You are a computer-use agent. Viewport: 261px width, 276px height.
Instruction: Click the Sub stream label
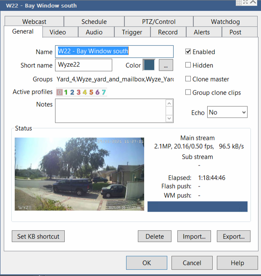tap(198, 157)
